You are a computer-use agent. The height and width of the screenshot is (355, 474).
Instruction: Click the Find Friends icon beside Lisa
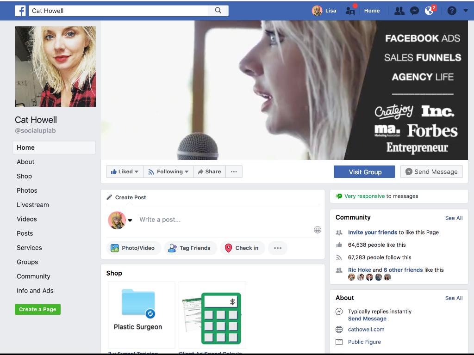click(x=350, y=11)
